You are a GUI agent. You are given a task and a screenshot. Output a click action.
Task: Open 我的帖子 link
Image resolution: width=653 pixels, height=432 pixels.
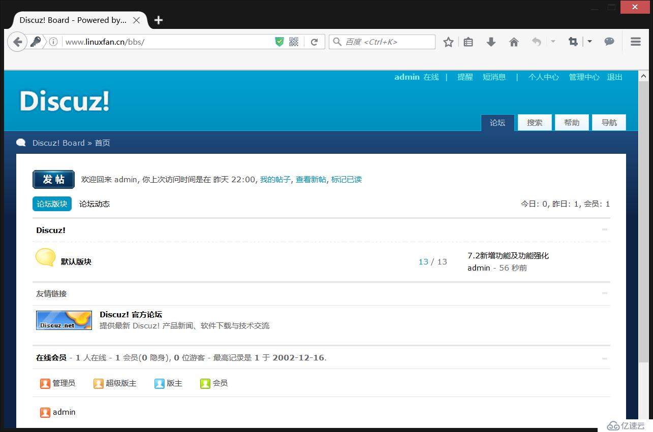click(275, 179)
